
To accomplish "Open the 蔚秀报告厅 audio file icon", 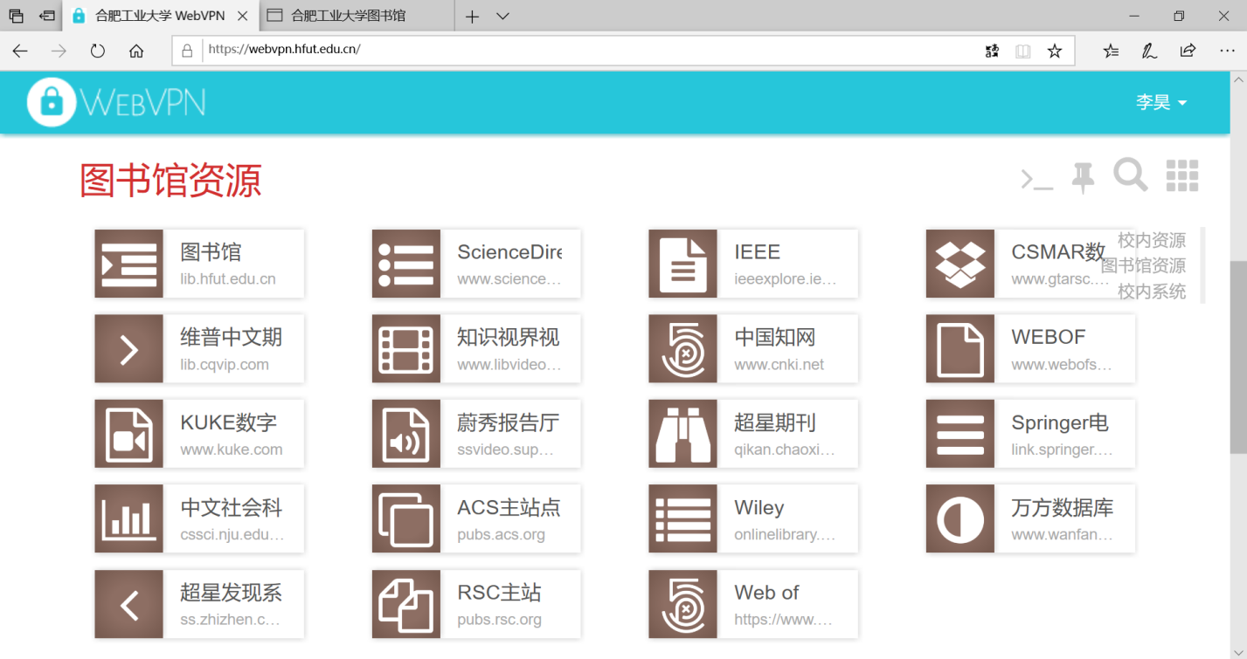I will click(x=406, y=433).
